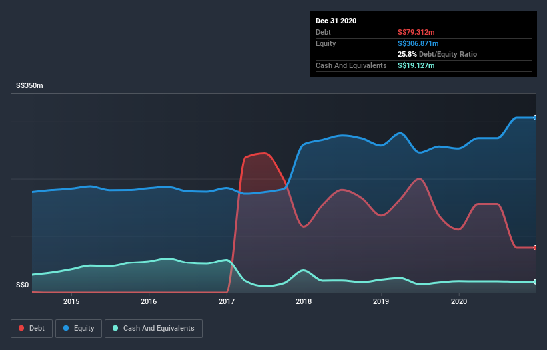Toggle the Debt series legend button

click(x=32, y=329)
